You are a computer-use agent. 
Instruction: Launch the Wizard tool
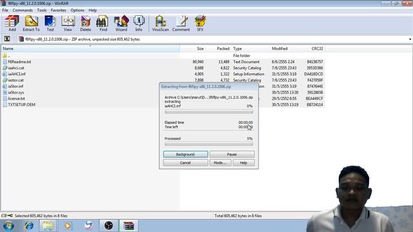point(121,23)
